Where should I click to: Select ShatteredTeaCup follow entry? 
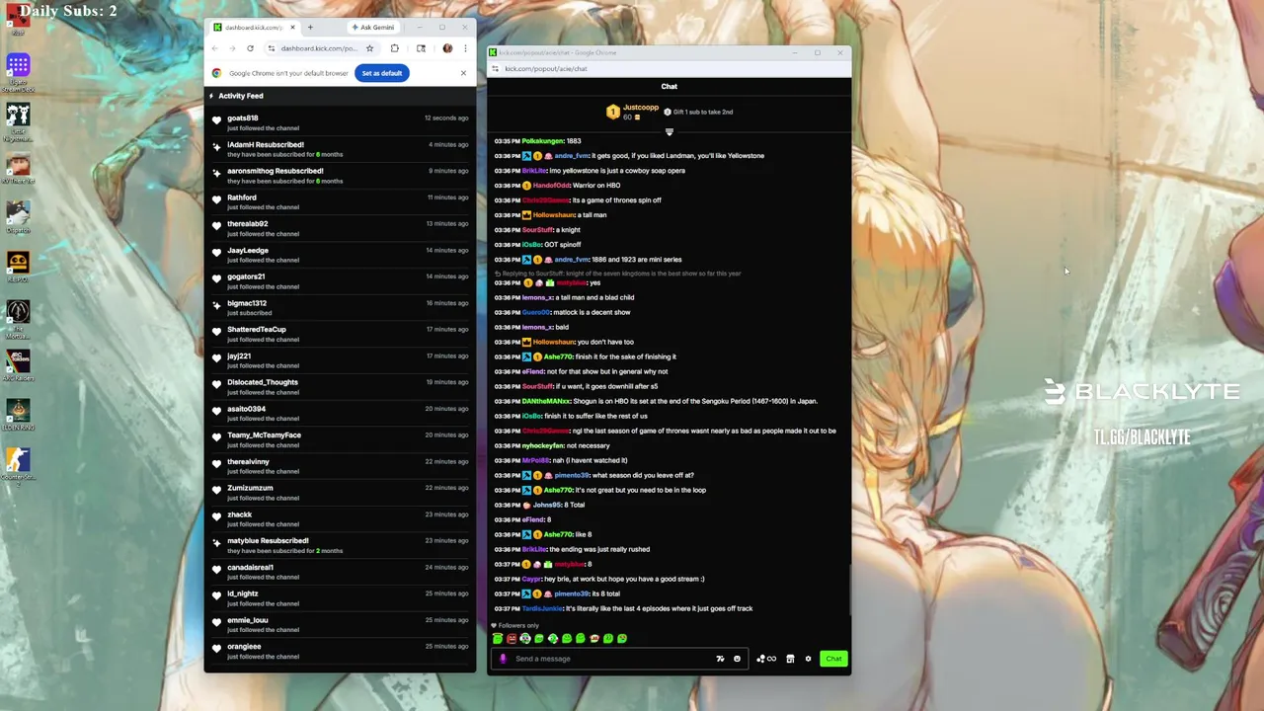click(340, 334)
